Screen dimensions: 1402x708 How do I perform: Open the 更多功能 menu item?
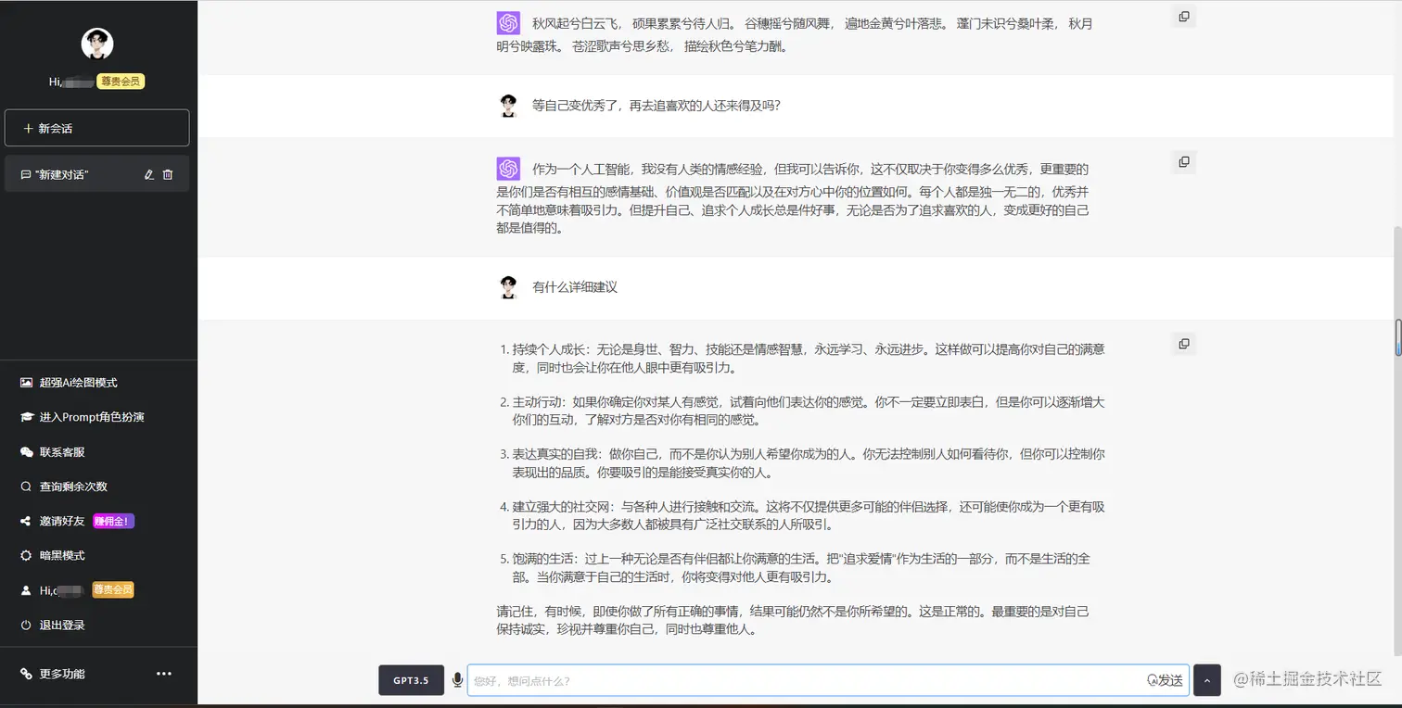tap(56, 674)
